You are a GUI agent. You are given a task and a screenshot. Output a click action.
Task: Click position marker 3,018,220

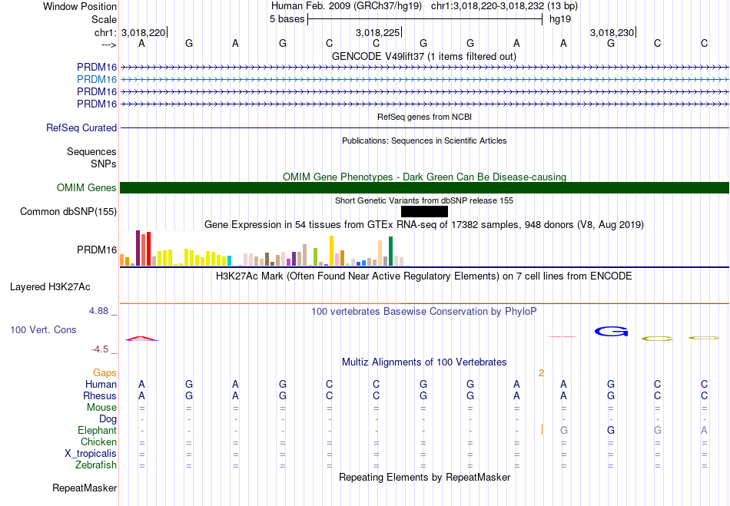tap(144, 32)
